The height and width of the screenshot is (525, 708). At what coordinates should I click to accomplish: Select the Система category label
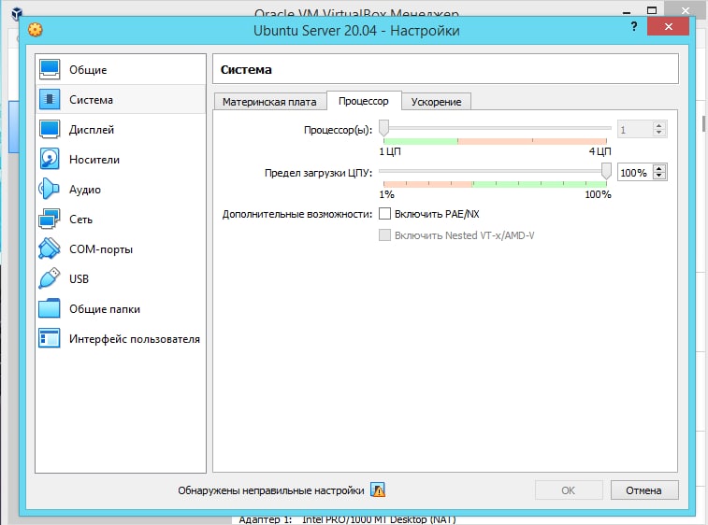91,100
